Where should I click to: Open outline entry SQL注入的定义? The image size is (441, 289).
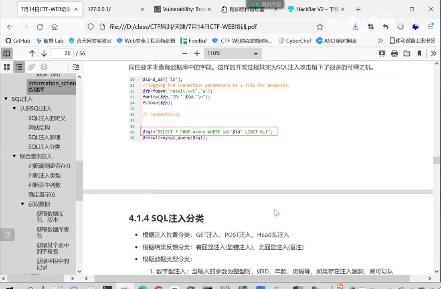[x=47, y=118]
